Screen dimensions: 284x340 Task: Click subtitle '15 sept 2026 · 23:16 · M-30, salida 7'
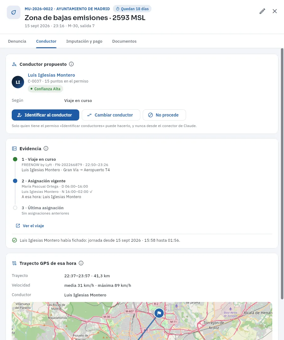tap(60, 26)
